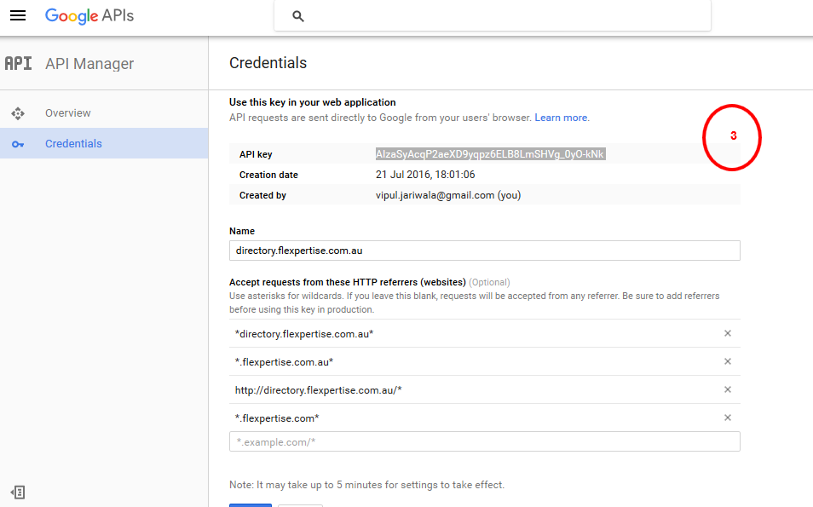
Task: Follow the Learn more link
Action: tap(561, 118)
